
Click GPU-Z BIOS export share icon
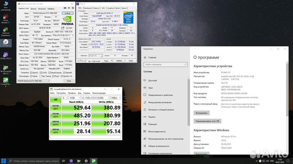click(63, 28)
